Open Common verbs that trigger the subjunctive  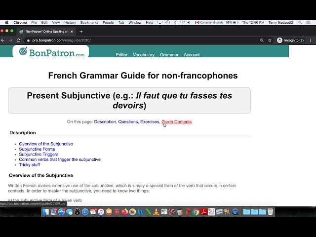(60, 159)
